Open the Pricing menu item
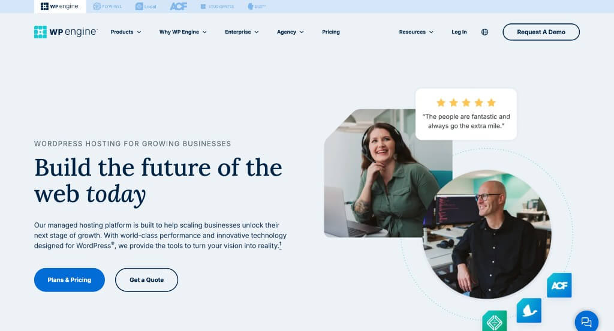Viewport: 614px width, 331px height. pos(331,32)
